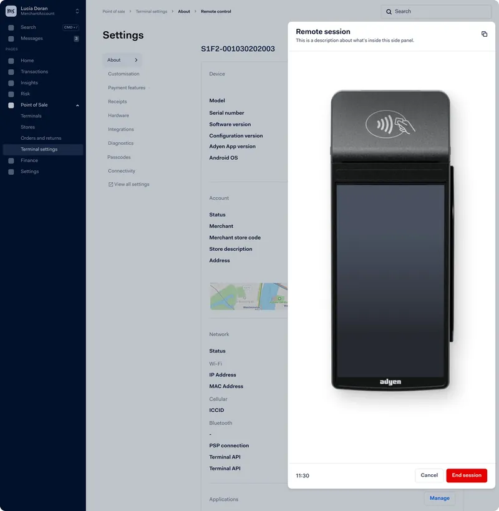The width and height of the screenshot is (499, 511).
Task: Click the Settings sidebar icon
Action: click(11, 172)
